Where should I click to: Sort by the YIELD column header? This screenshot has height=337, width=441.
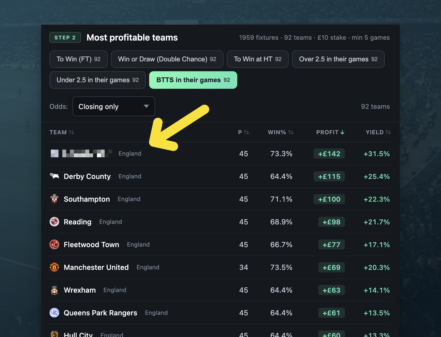tap(378, 132)
